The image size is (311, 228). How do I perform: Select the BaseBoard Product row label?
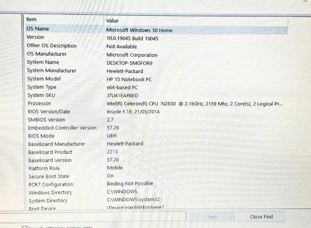click(50, 152)
